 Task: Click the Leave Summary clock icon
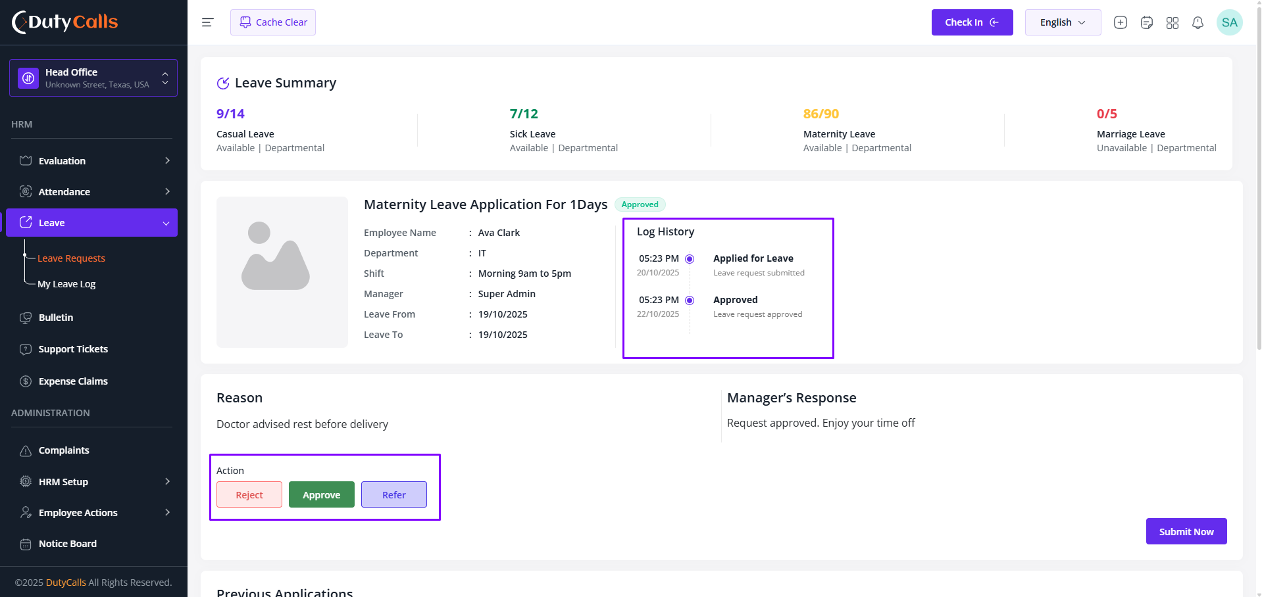pyautogui.click(x=223, y=83)
